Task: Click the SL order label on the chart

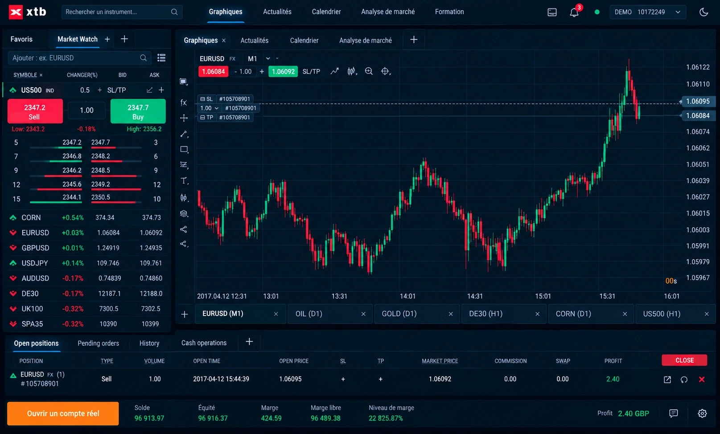Action: (225, 99)
